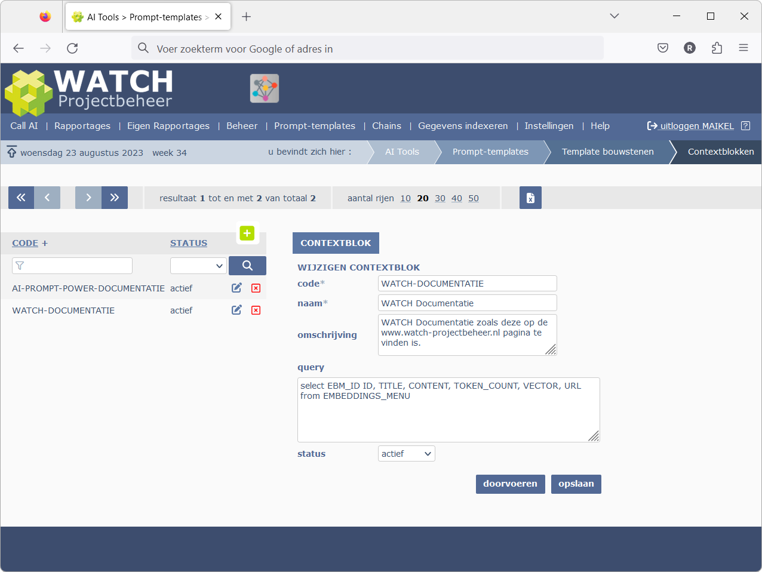The height and width of the screenshot is (572, 762).
Task: Click the naam field
Action: point(468,303)
